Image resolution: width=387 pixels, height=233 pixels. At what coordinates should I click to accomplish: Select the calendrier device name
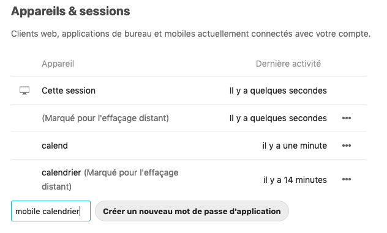[x=61, y=172]
